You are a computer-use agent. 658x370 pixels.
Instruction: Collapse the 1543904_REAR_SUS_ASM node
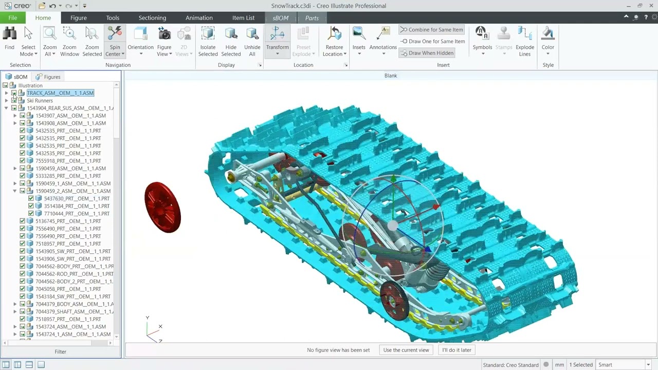coord(6,108)
